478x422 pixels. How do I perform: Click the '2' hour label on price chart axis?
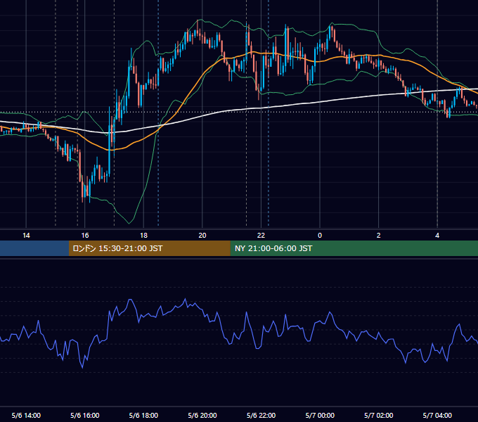coord(379,236)
